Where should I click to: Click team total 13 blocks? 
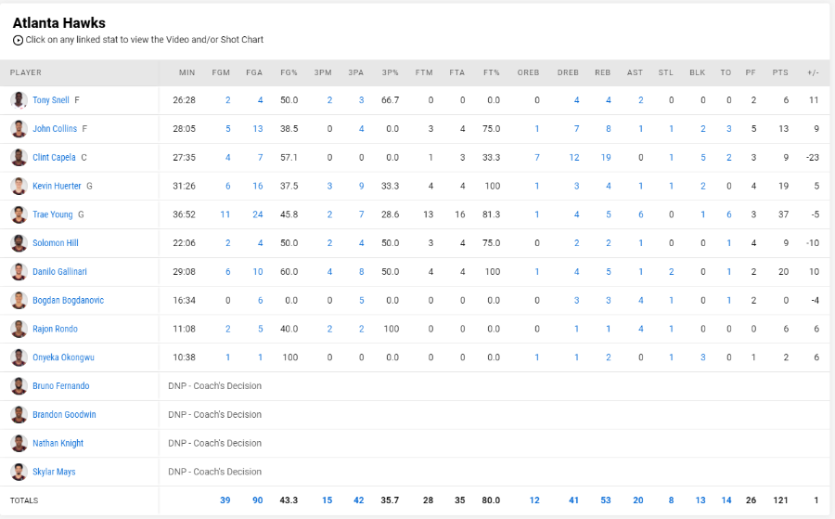[700, 500]
